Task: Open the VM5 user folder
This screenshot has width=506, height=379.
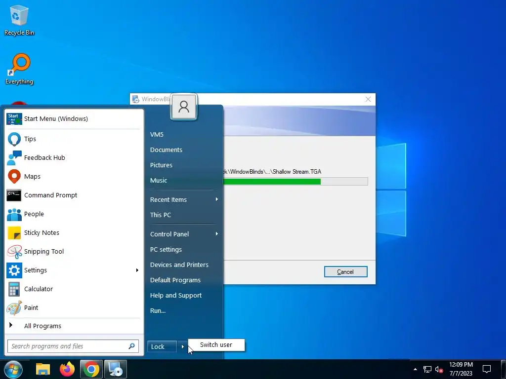Action: point(157,134)
